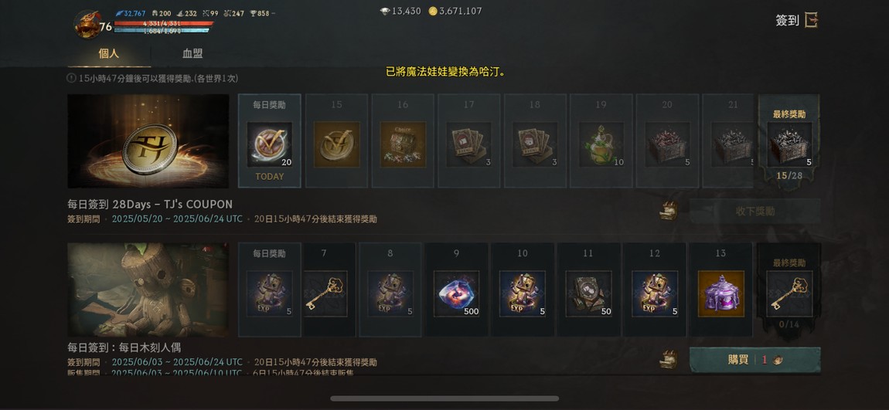The height and width of the screenshot is (410, 889).
Task: Tap the reward chest icon beside 購買
Action: [669, 360]
